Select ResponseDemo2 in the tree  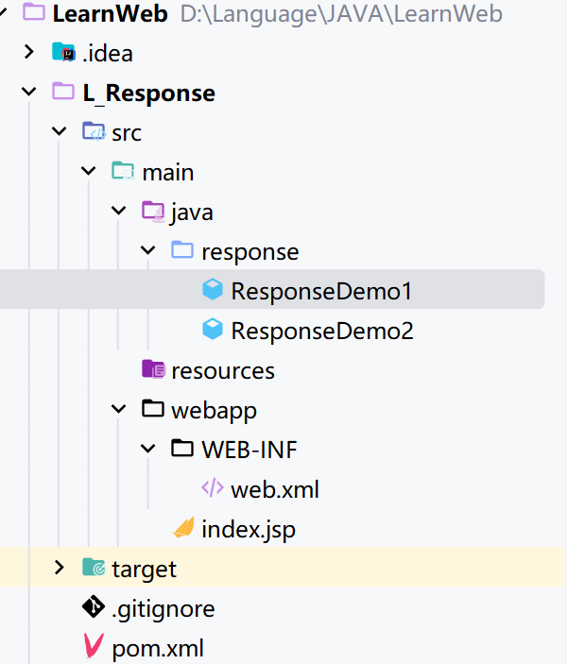pos(321,331)
